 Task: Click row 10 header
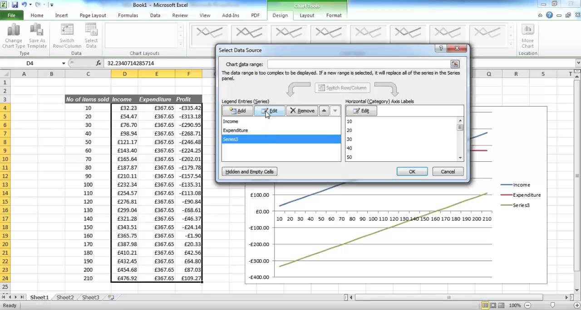coord(5,159)
